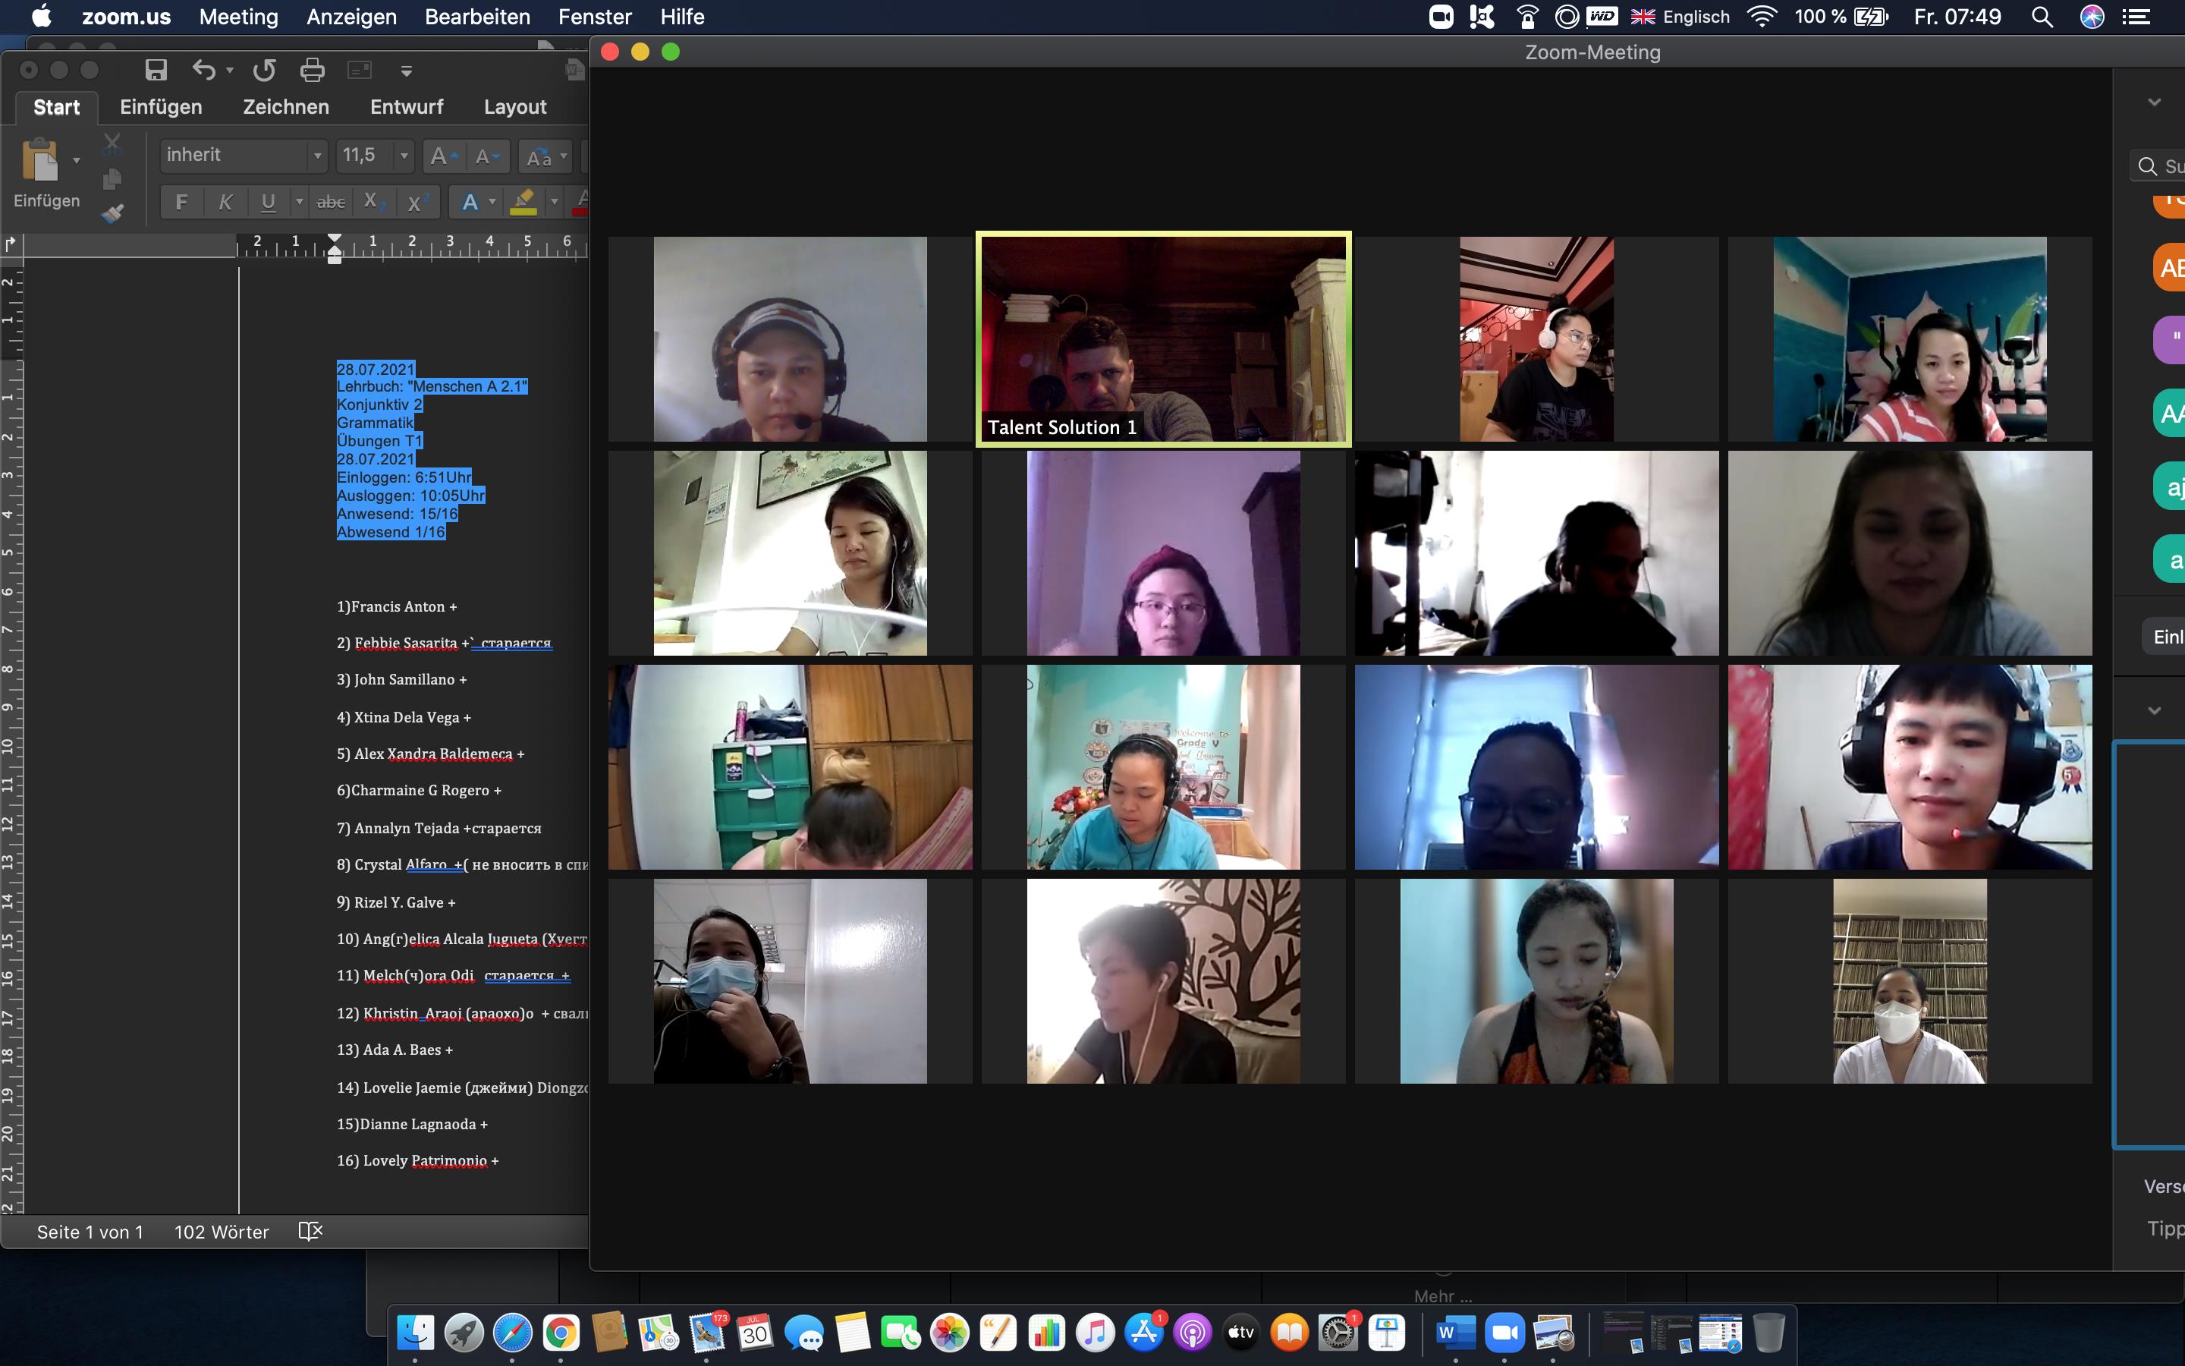Screen dimensions: 2185x1366
Task: Increase font size with the larger A button
Action: 442,156
